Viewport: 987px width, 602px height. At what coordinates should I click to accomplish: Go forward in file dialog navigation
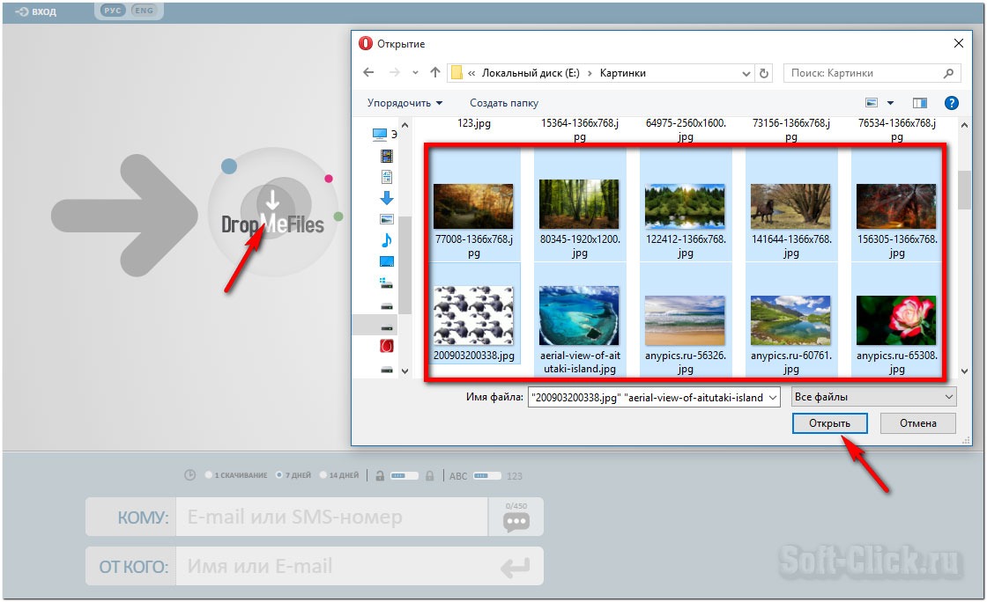(395, 73)
